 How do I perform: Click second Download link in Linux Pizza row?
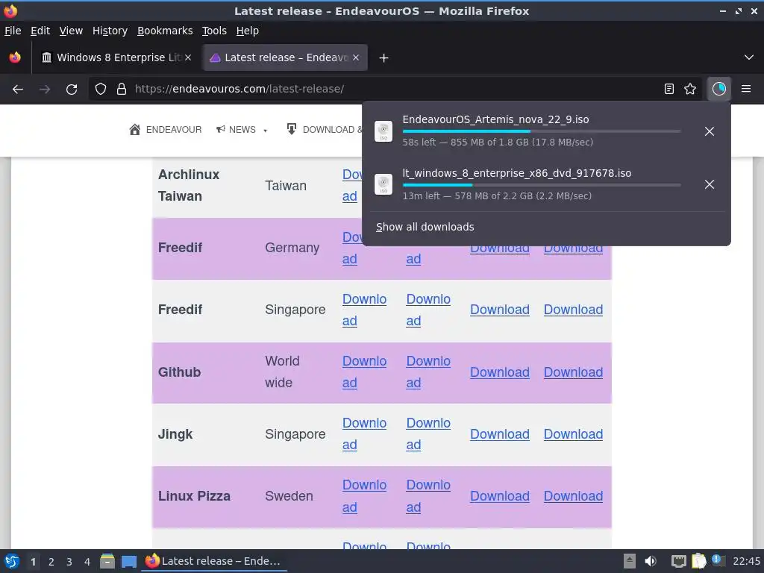[428, 496]
